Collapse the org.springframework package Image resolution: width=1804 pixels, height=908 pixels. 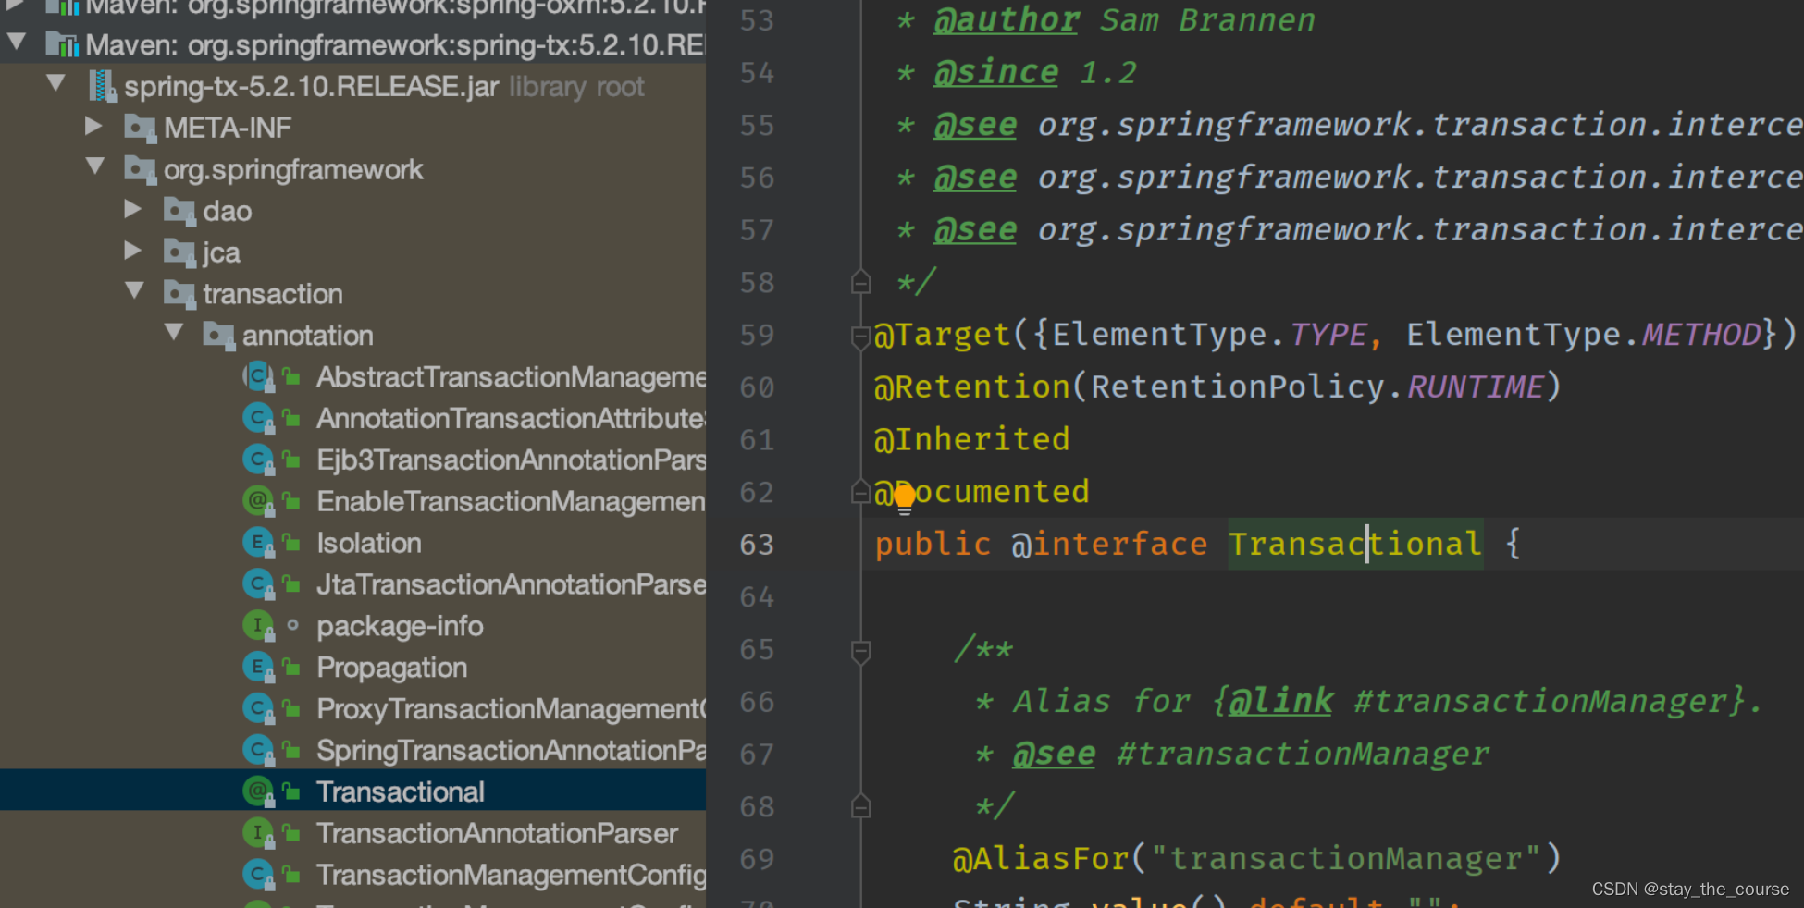tap(94, 166)
